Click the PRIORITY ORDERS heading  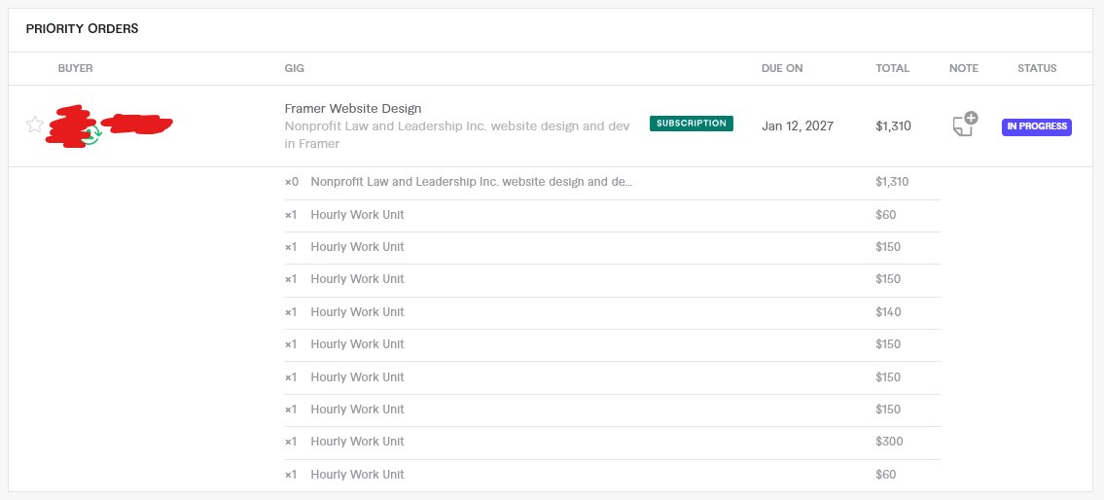tap(82, 29)
